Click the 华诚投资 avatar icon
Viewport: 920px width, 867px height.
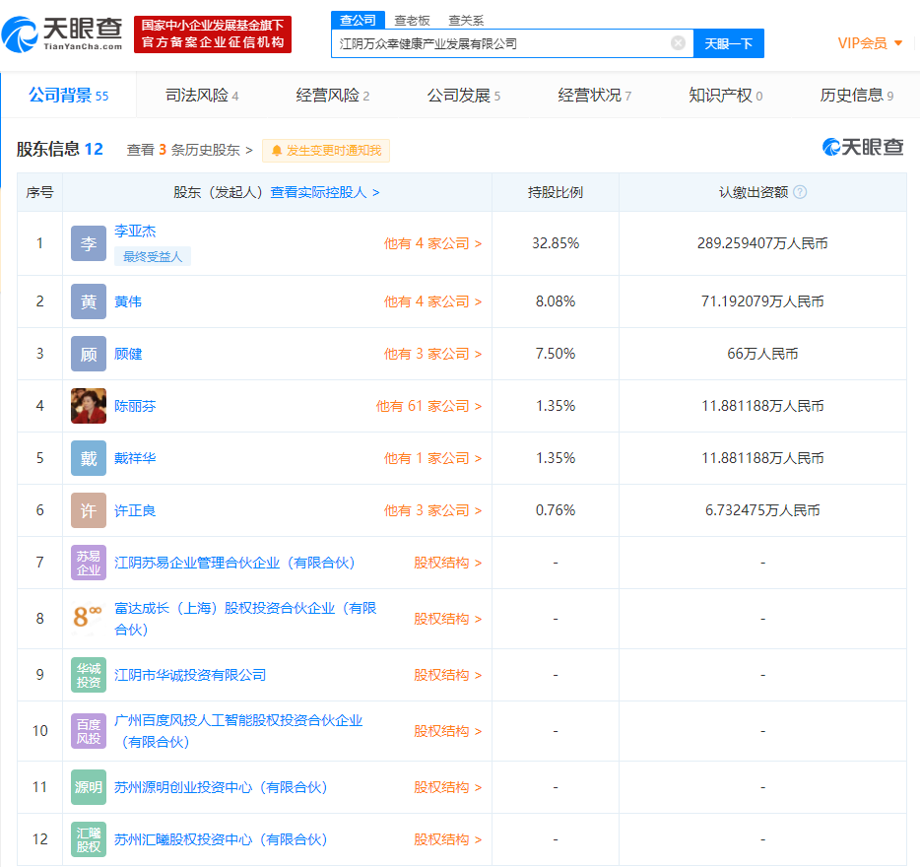click(x=89, y=675)
